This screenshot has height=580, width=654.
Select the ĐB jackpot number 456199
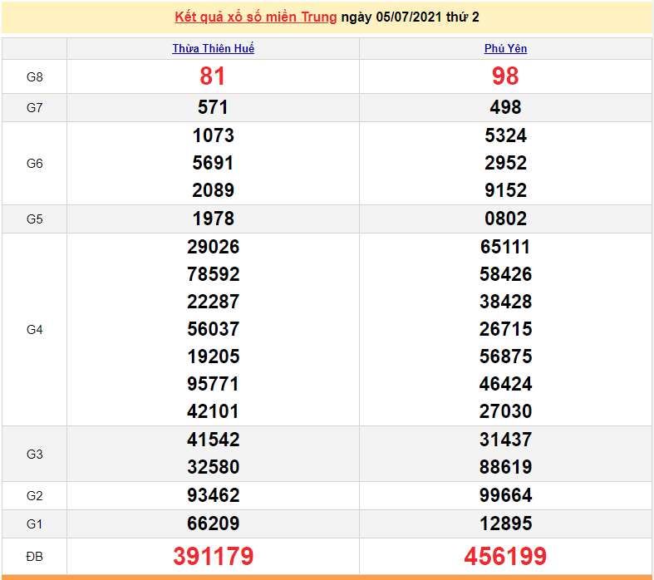[505, 556]
